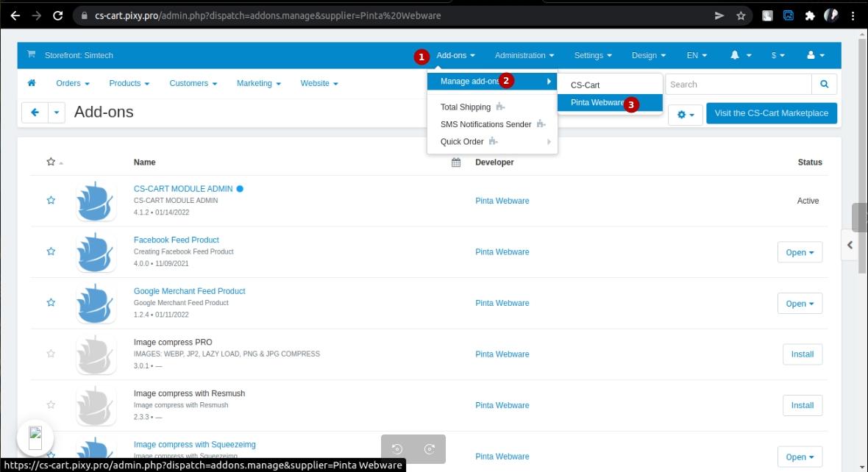Choose CS-Cart in the submenu

click(610, 85)
